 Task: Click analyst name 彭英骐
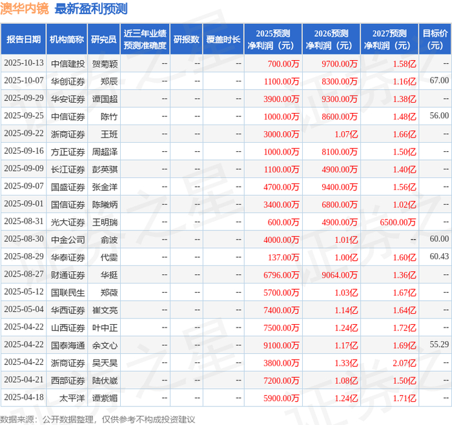105,169
